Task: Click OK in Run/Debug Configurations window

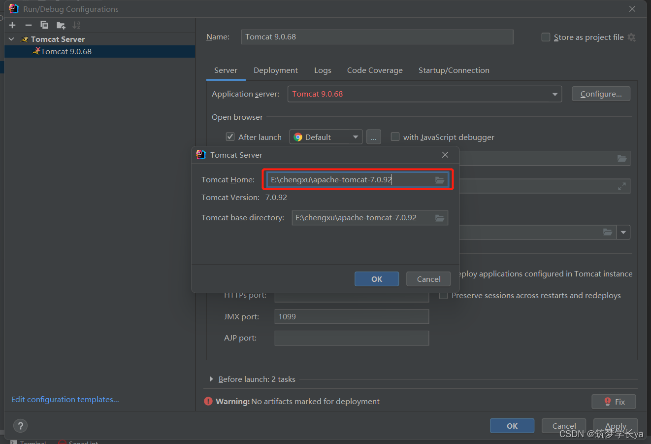Action: pos(512,426)
